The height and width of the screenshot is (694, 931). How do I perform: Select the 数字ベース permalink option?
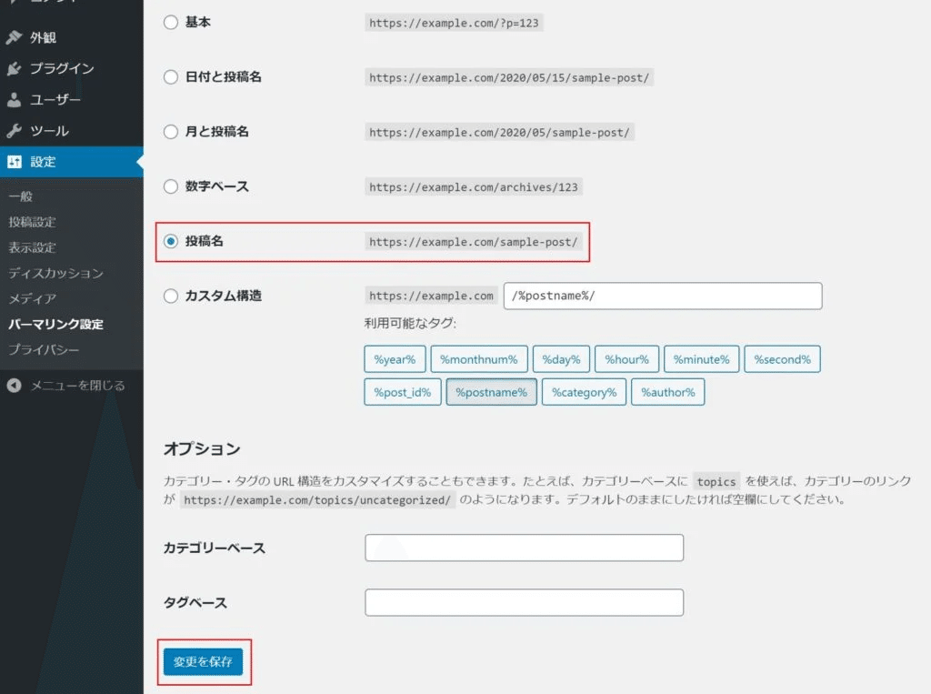point(170,186)
